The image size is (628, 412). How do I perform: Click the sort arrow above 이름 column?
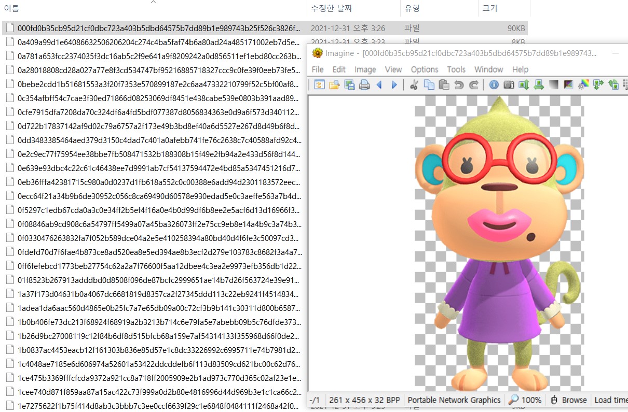pyautogui.click(x=153, y=3)
